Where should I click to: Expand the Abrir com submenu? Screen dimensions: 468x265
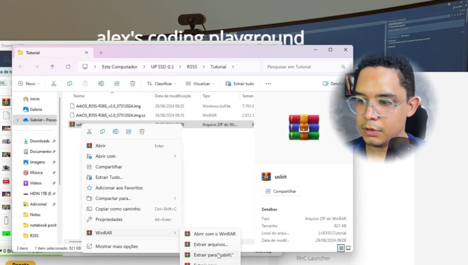pos(175,156)
